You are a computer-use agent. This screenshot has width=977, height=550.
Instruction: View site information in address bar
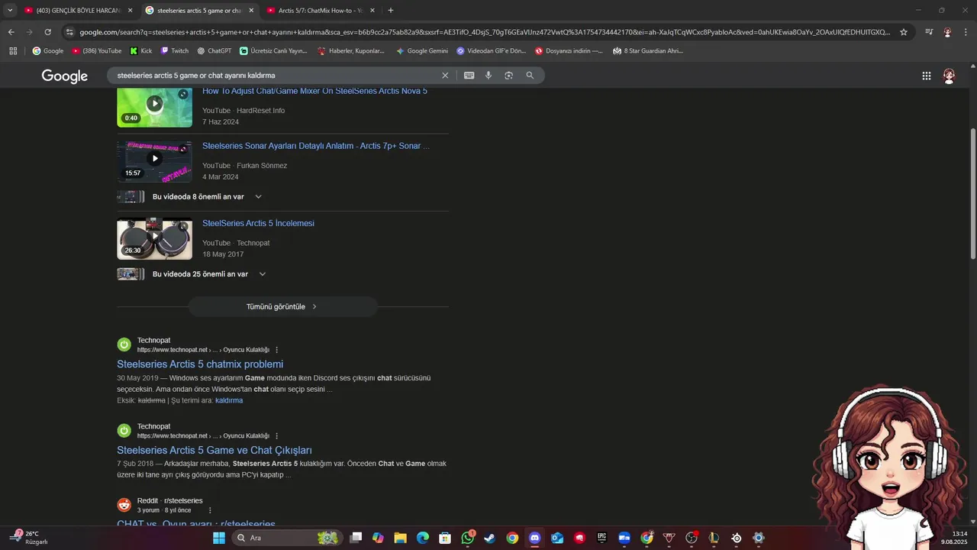(x=69, y=32)
